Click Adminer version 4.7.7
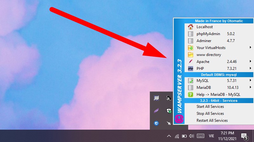The image size is (254, 142). [231, 41]
